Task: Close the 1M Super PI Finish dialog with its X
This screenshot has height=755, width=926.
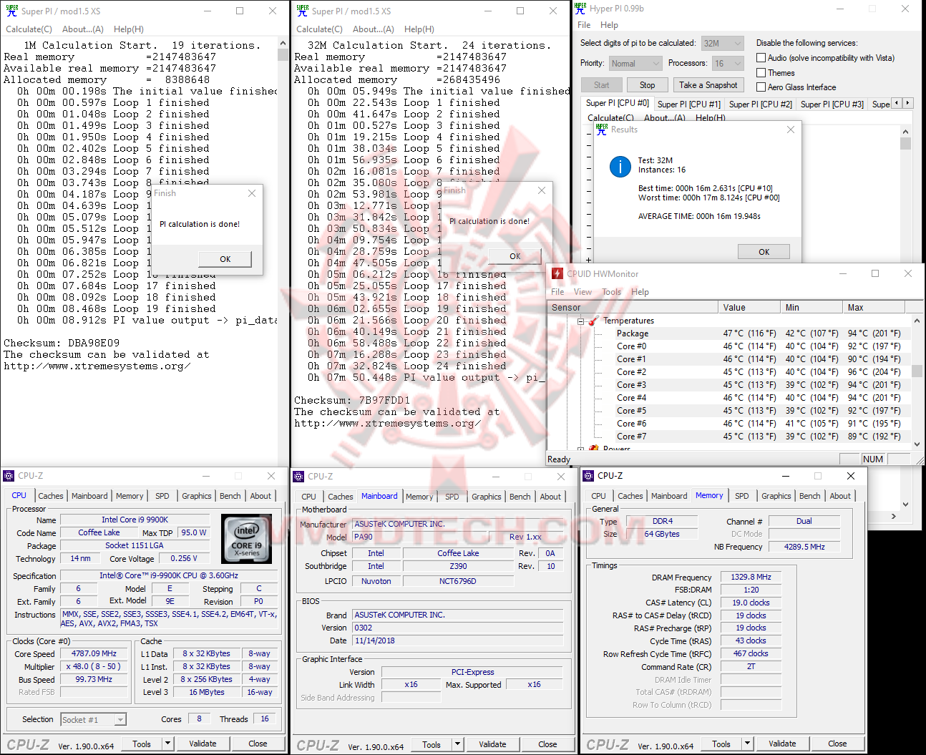Action: pyautogui.click(x=252, y=193)
